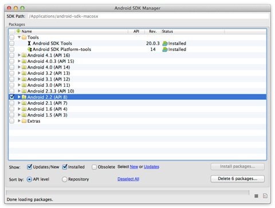Expand the Android 2.2 (API 8) group
The height and width of the screenshot is (208, 275).
coord(19,97)
